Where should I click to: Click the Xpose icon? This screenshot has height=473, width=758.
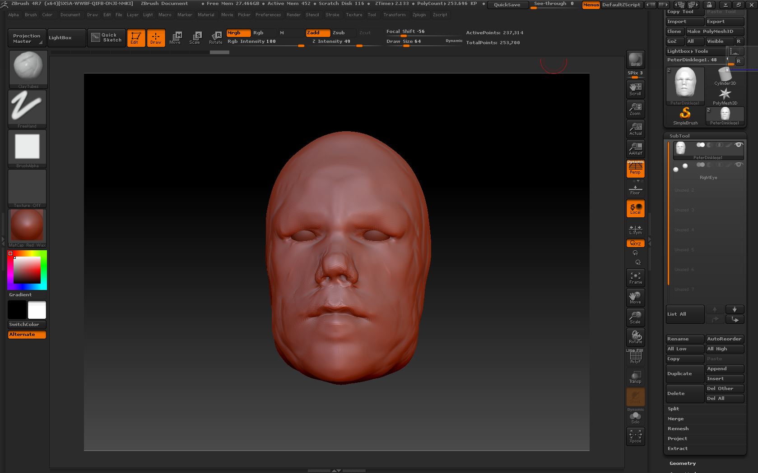click(635, 436)
